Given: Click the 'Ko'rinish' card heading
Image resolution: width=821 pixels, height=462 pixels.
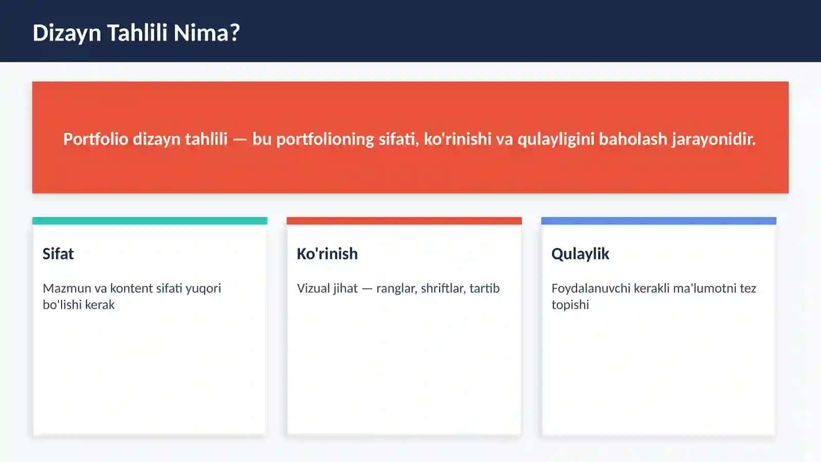Looking at the screenshot, I should click(x=327, y=254).
